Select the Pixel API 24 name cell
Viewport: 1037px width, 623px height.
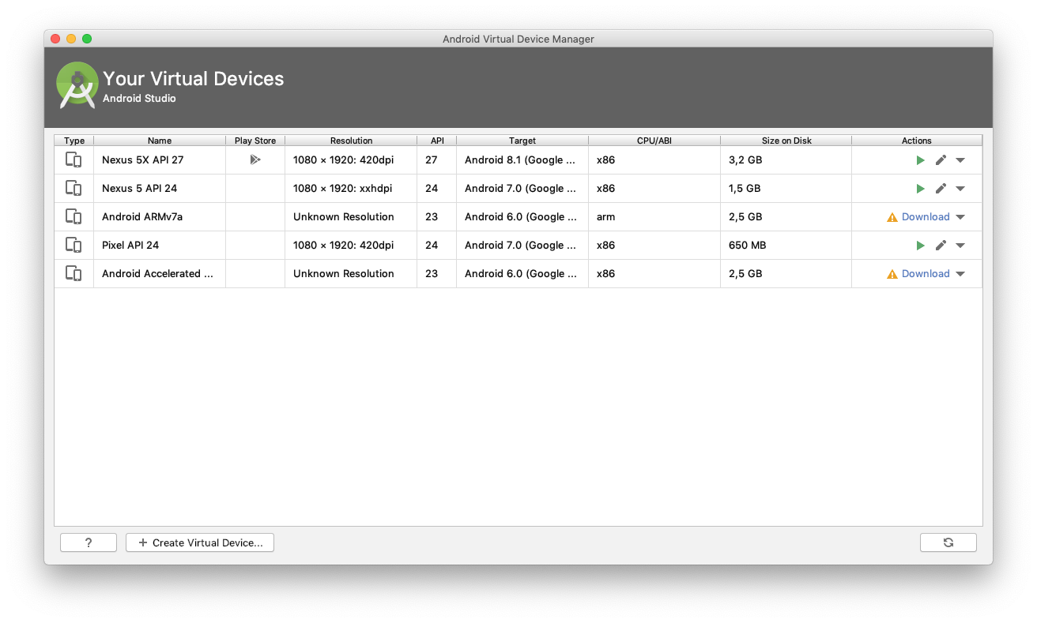[160, 246]
